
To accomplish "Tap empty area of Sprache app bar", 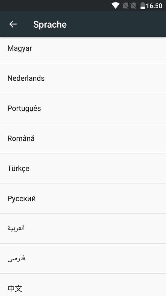I will [x=117, y=24].
